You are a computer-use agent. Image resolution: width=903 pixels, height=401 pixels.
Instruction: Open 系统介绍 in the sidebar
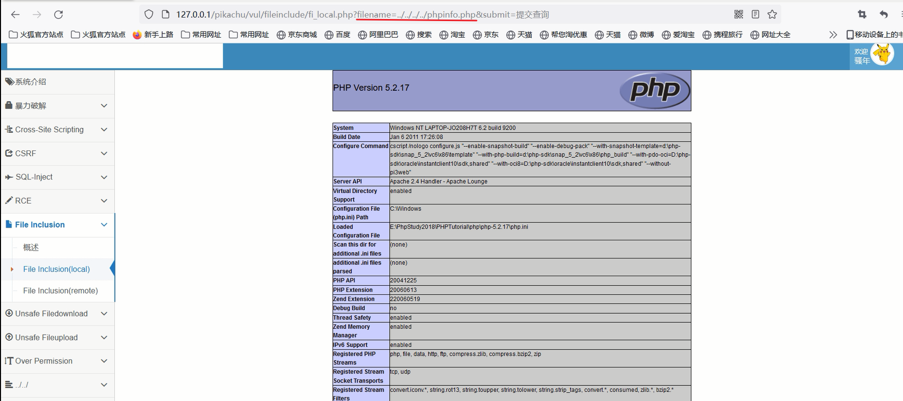point(58,82)
